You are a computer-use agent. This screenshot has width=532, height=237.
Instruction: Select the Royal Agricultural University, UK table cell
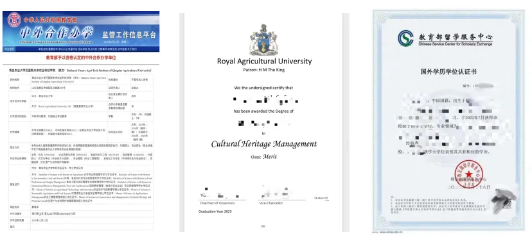(x=69, y=106)
